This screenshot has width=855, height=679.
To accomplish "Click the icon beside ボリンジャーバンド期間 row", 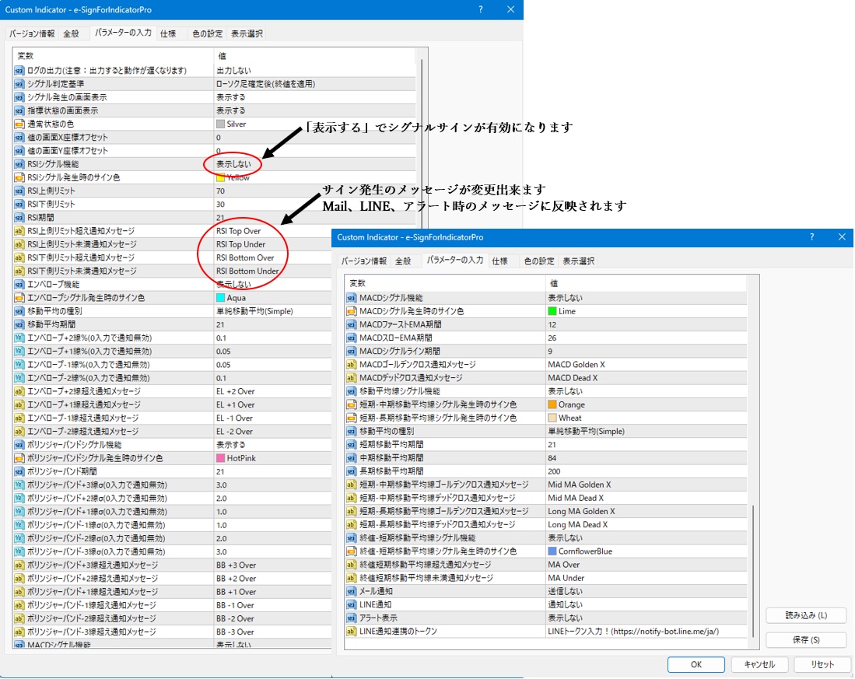I will (x=19, y=471).
